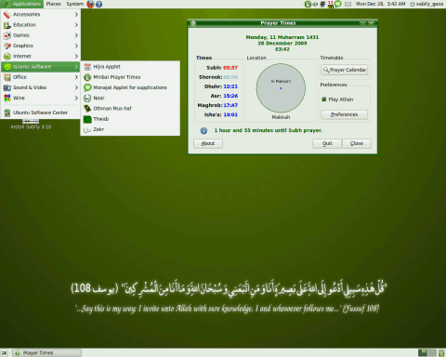Viewport: 446px width, 357px height.
Task: Toggle the Play Athan checkbox
Action: tap(324, 99)
